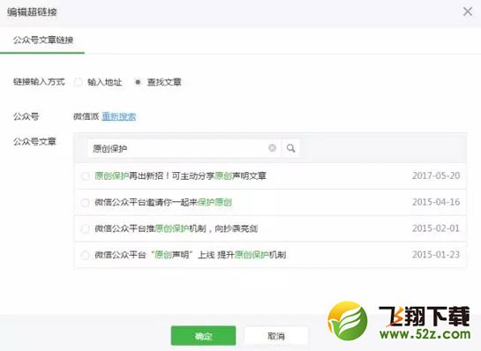Click the 重新搜索 link
The height and width of the screenshot is (351, 481).
click(119, 116)
